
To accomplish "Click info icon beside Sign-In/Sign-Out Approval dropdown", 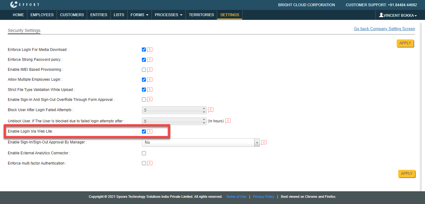I will tap(264, 143).
